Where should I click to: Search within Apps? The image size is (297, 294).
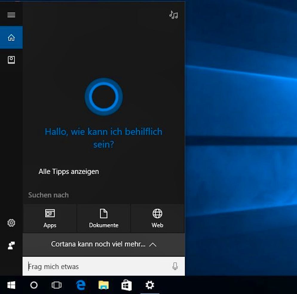pos(50,218)
